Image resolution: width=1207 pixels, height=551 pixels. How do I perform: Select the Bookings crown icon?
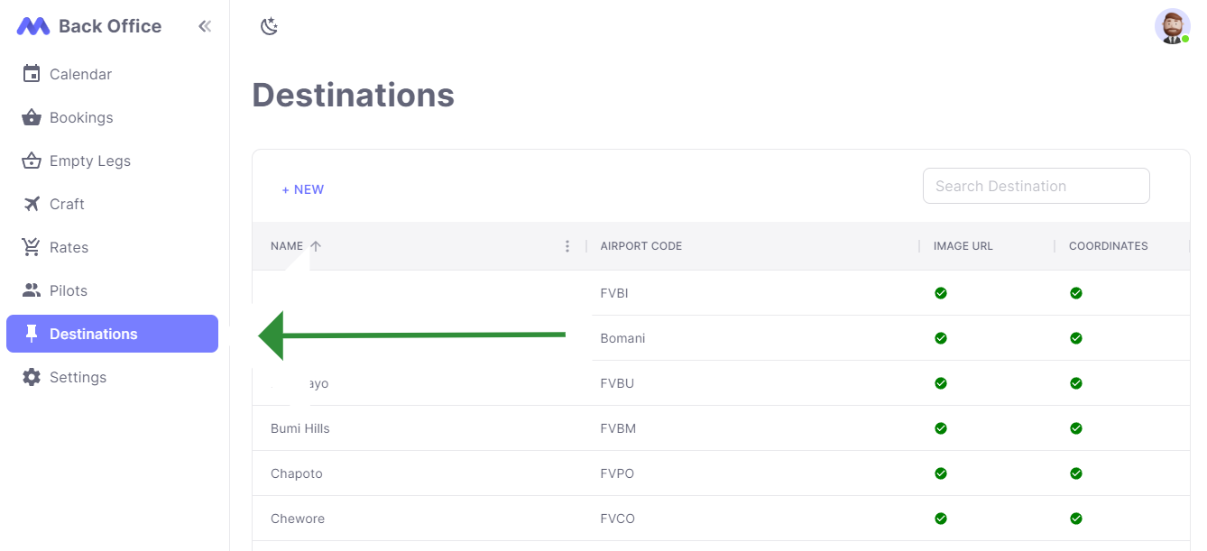pos(31,117)
